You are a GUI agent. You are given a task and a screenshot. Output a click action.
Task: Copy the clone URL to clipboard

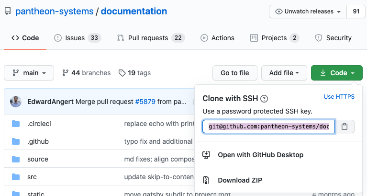click(345, 127)
